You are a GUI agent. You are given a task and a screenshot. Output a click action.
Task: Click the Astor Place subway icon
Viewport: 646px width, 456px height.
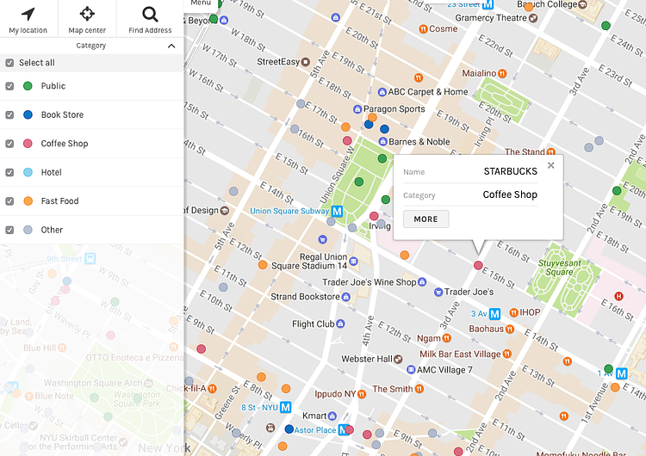[x=345, y=429]
